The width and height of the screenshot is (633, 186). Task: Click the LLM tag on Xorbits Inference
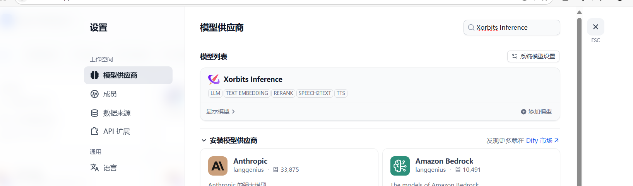215,93
